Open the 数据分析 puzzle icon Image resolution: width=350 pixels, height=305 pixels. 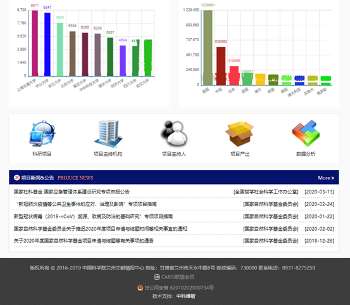coord(306,134)
